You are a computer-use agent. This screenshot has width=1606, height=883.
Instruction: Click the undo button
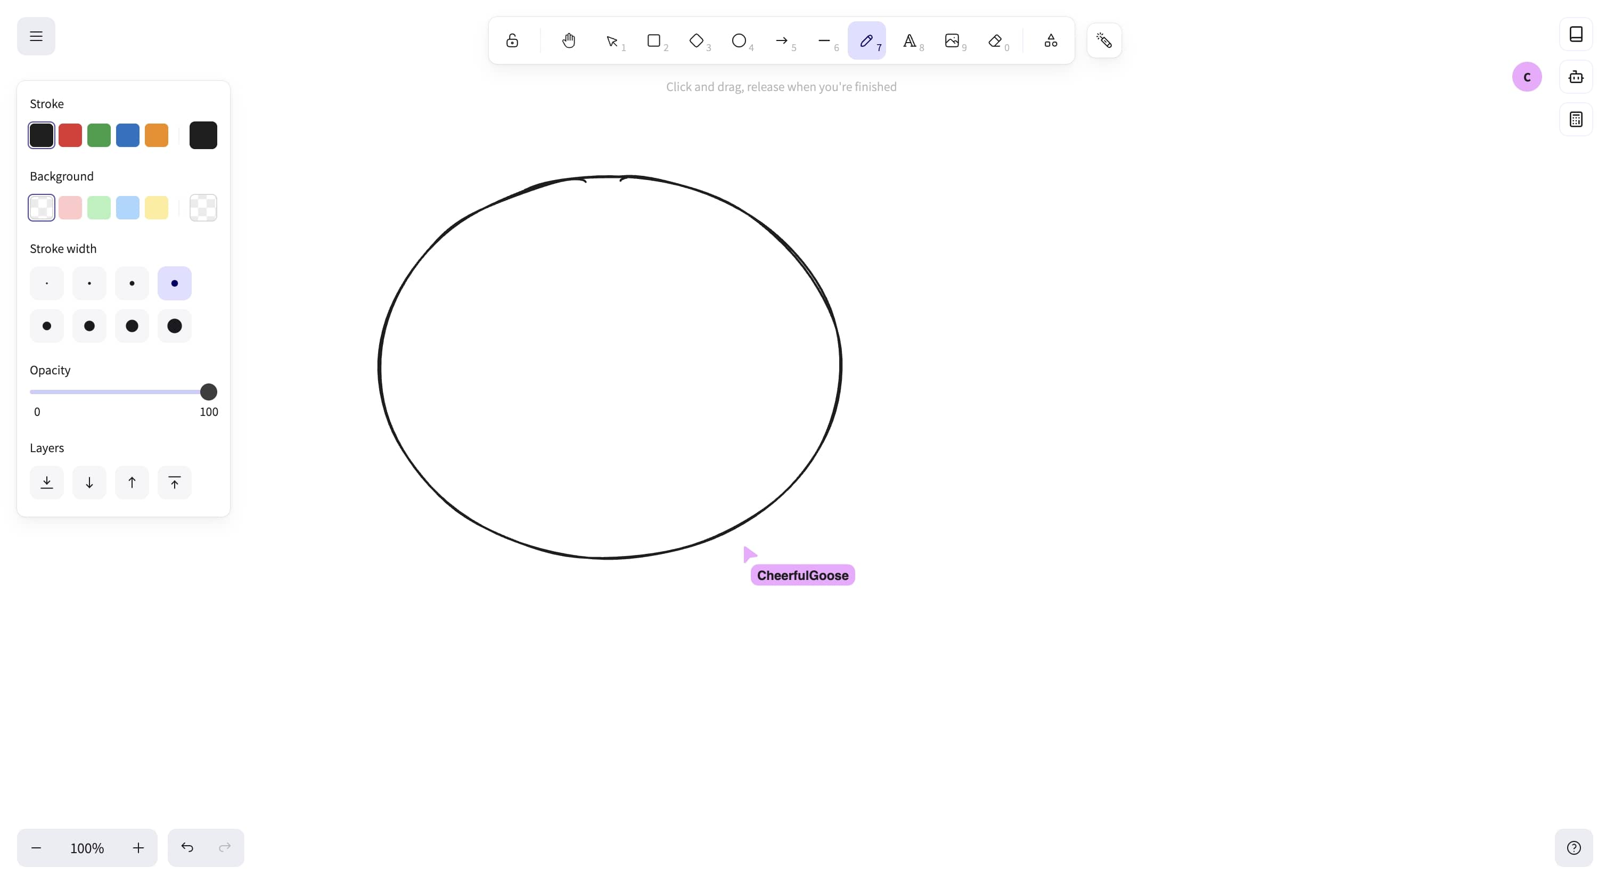click(x=187, y=847)
